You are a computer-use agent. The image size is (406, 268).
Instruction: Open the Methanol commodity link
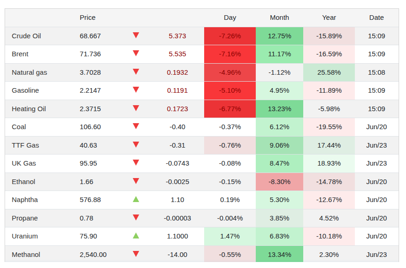pos(26,255)
